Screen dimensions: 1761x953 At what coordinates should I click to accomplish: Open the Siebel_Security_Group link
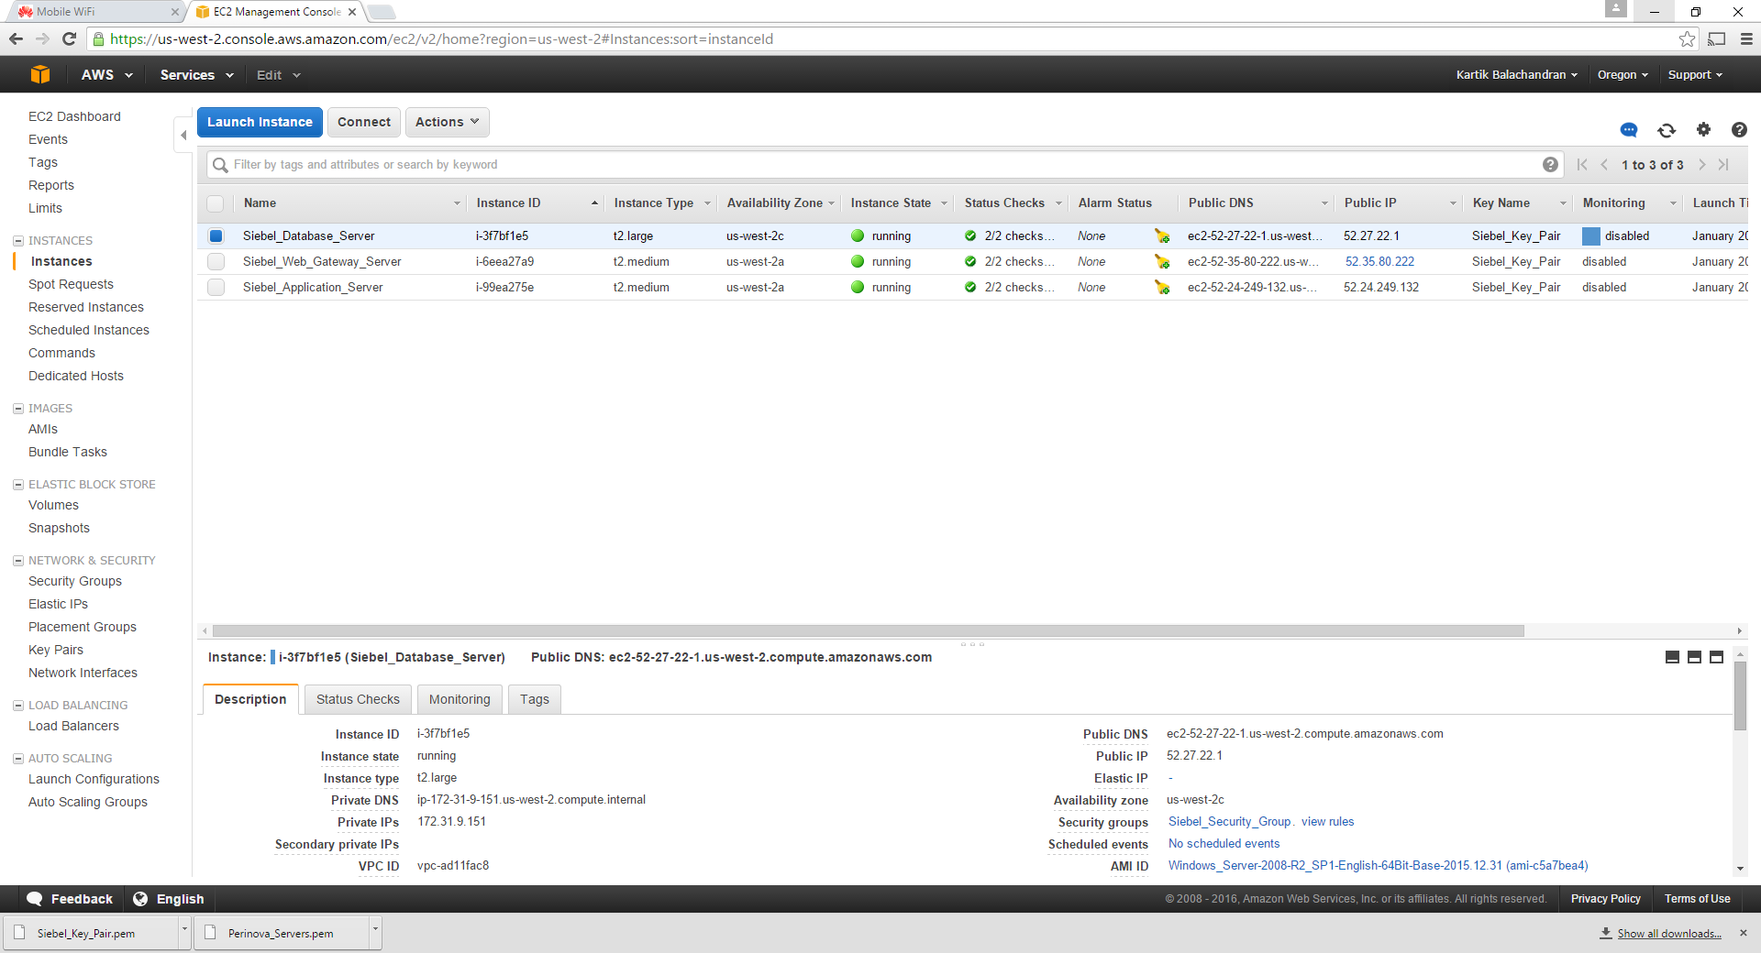[x=1229, y=822]
